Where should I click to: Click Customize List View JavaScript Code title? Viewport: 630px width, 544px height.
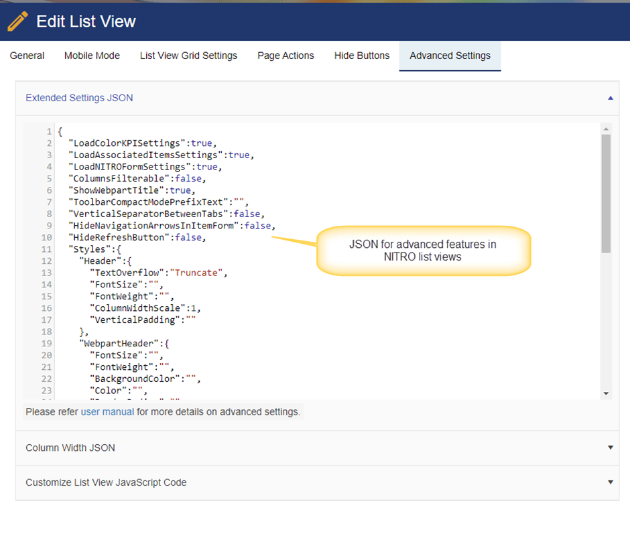click(x=106, y=482)
